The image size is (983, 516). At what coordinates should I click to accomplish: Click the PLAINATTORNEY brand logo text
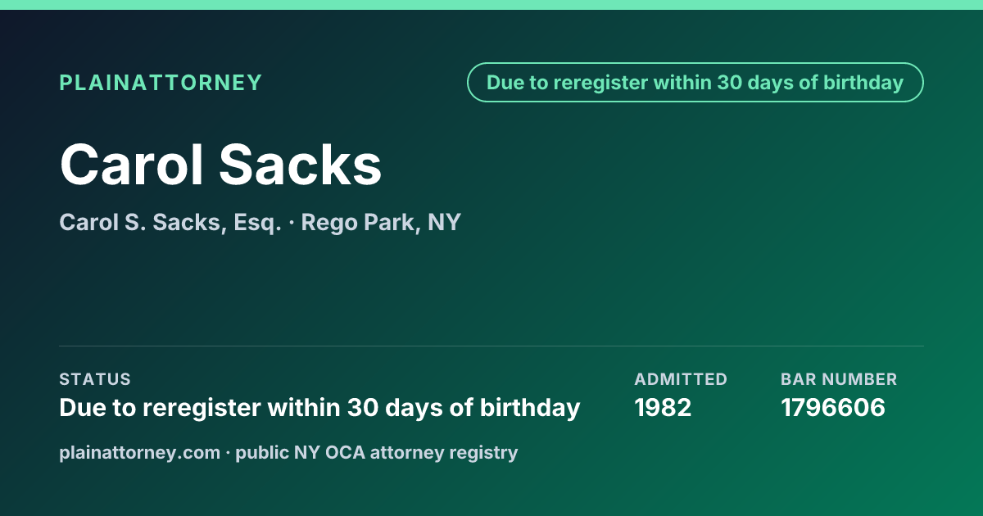click(x=161, y=83)
